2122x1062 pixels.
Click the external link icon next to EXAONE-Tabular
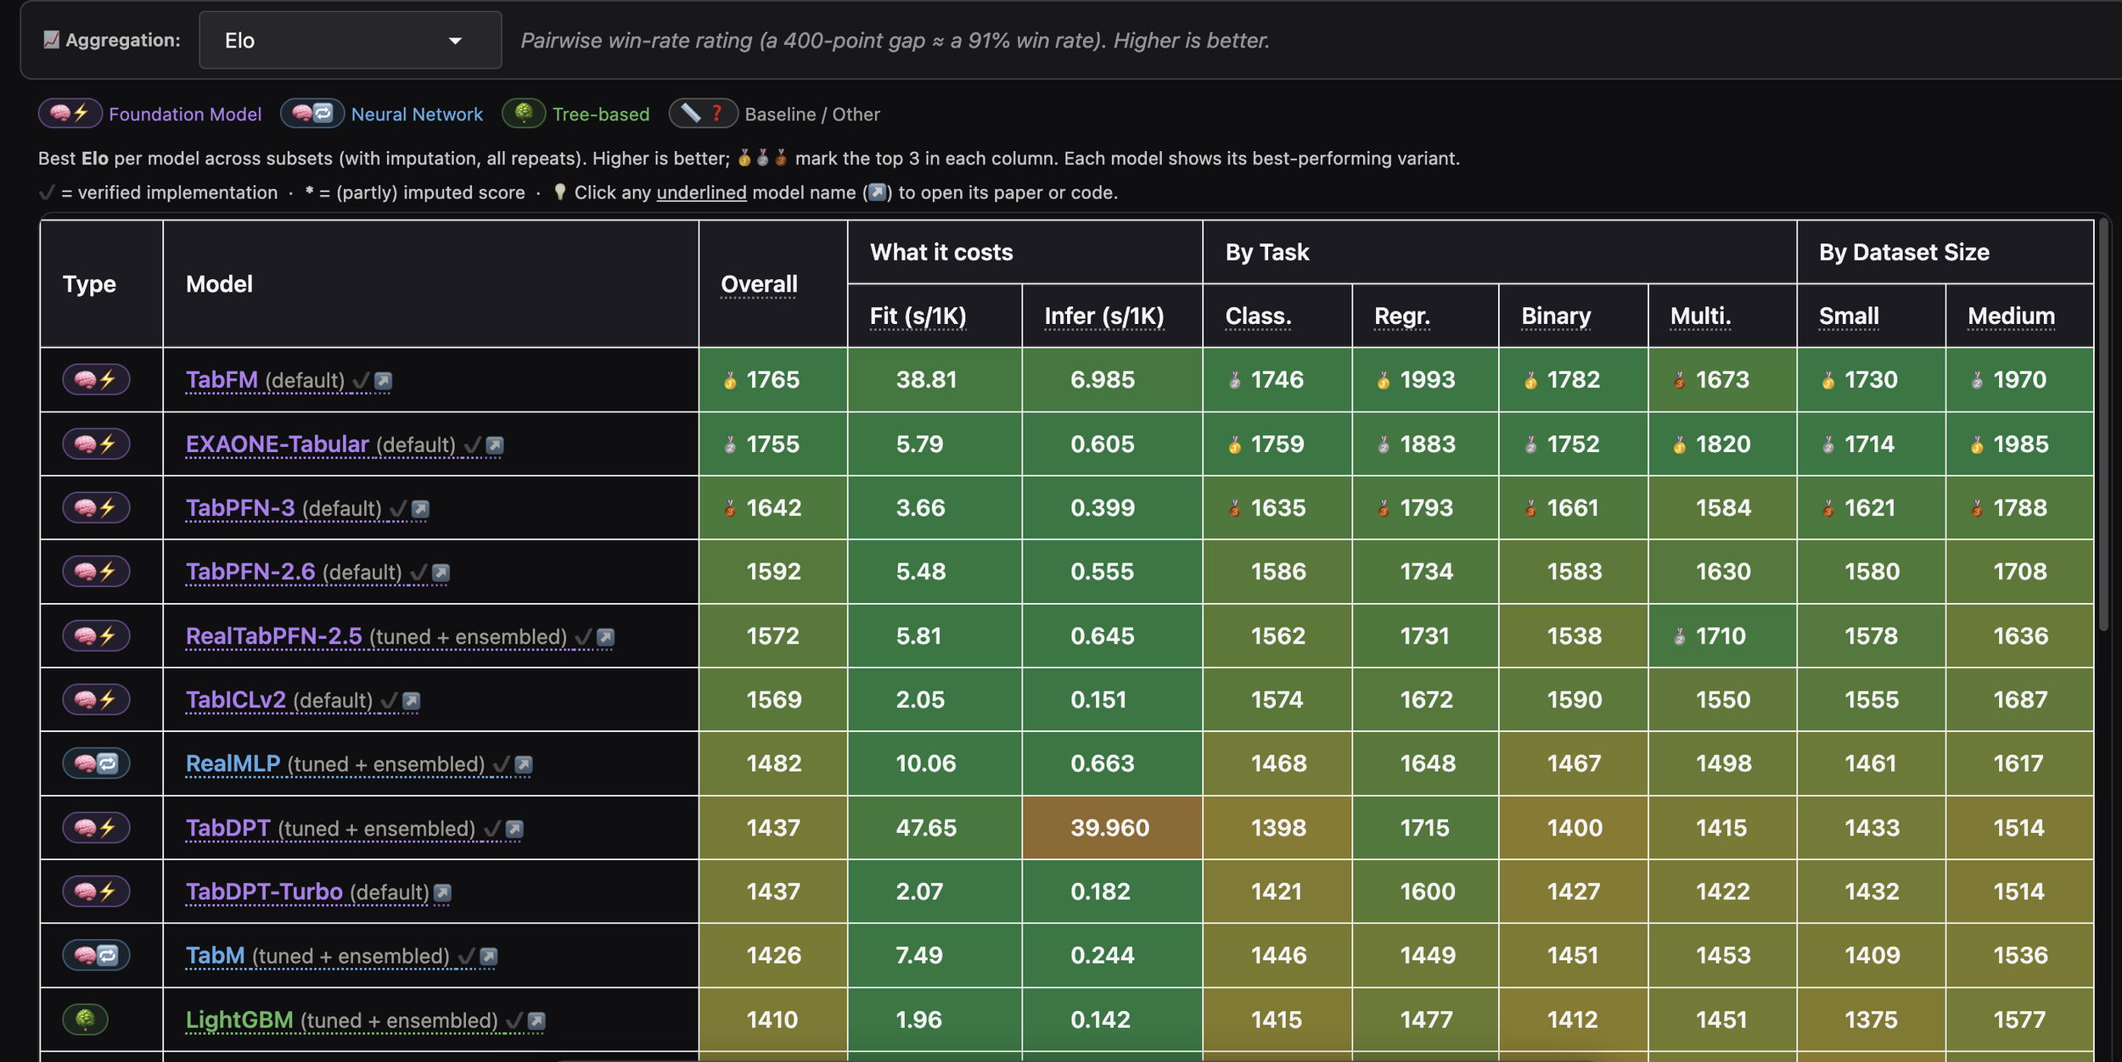point(495,445)
